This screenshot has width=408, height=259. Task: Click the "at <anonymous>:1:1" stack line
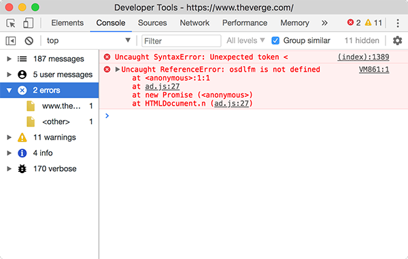171,78
